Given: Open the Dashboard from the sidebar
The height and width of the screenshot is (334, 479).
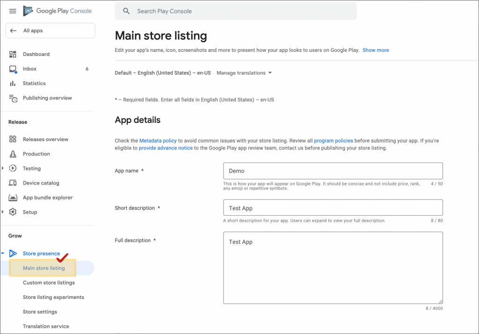Looking at the screenshot, I should click(x=36, y=54).
